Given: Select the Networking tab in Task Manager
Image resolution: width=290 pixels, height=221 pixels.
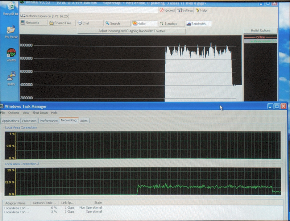Looking at the screenshot, I should tap(69, 120).
